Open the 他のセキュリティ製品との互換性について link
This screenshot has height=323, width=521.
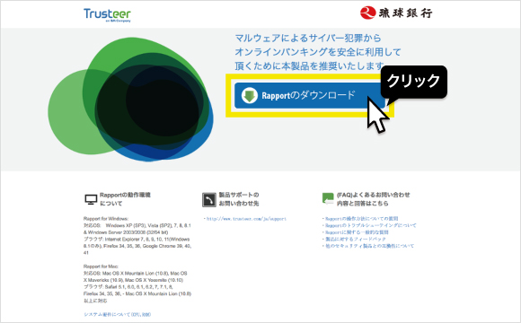[369, 246]
